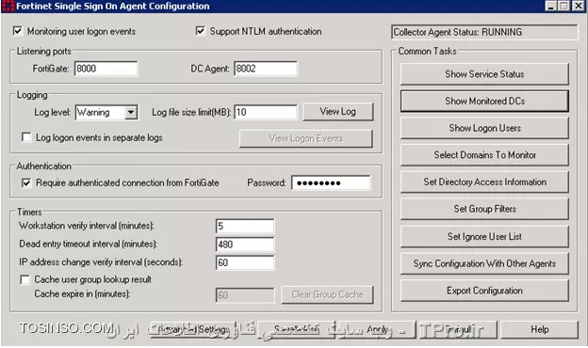Click IP address change verify interval field
This screenshot has width=588, height=348.
[245, 262]
